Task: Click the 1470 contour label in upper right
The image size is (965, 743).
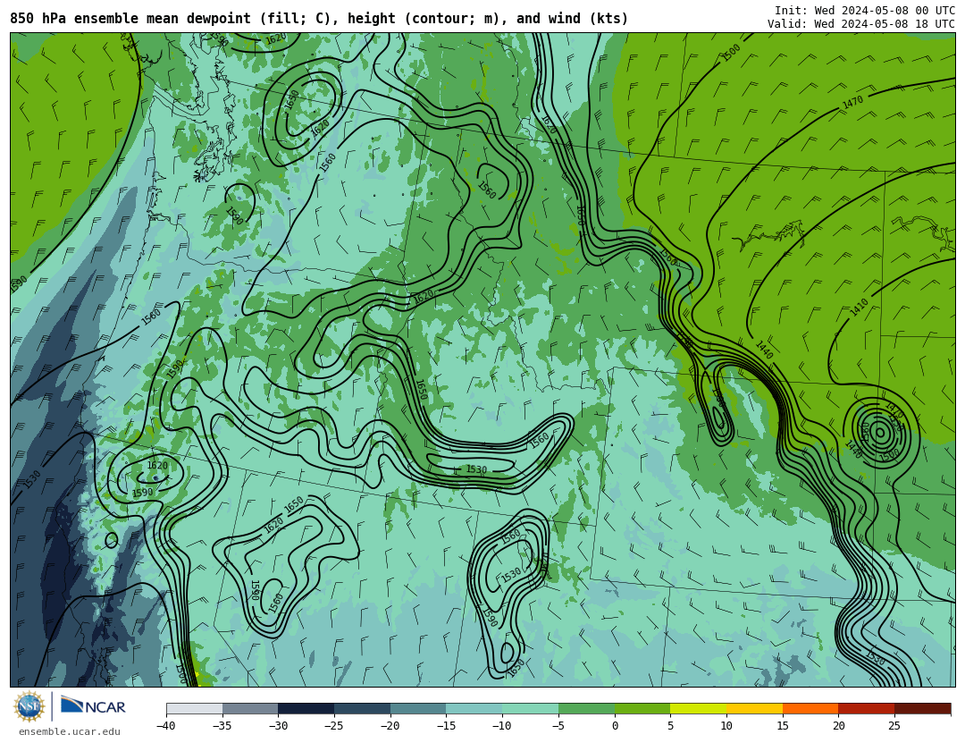Action: (852, 102)
